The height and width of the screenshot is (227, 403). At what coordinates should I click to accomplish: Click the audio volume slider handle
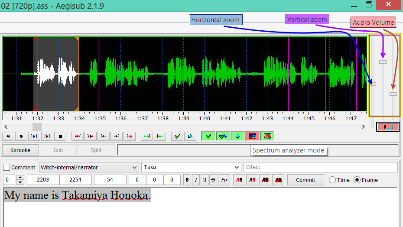point(393,94)
